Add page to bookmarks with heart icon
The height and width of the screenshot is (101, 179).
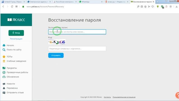[x=153, y=7]
